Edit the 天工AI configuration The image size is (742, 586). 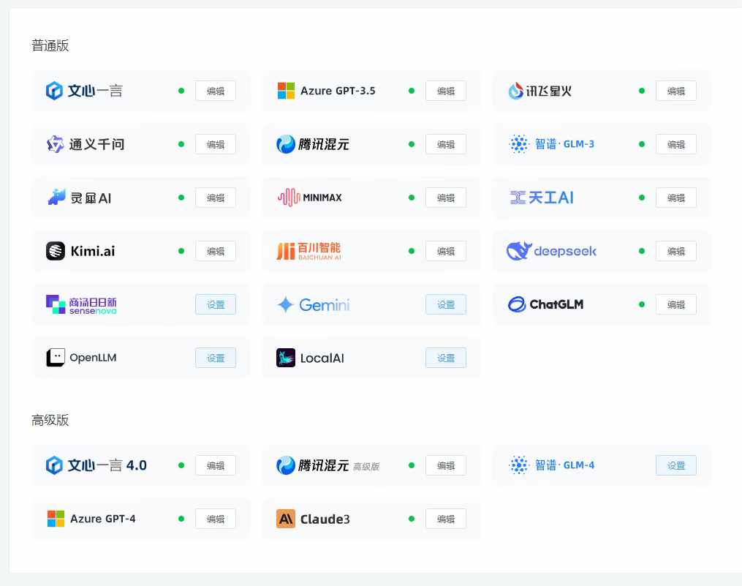click(x=675, y=198)
